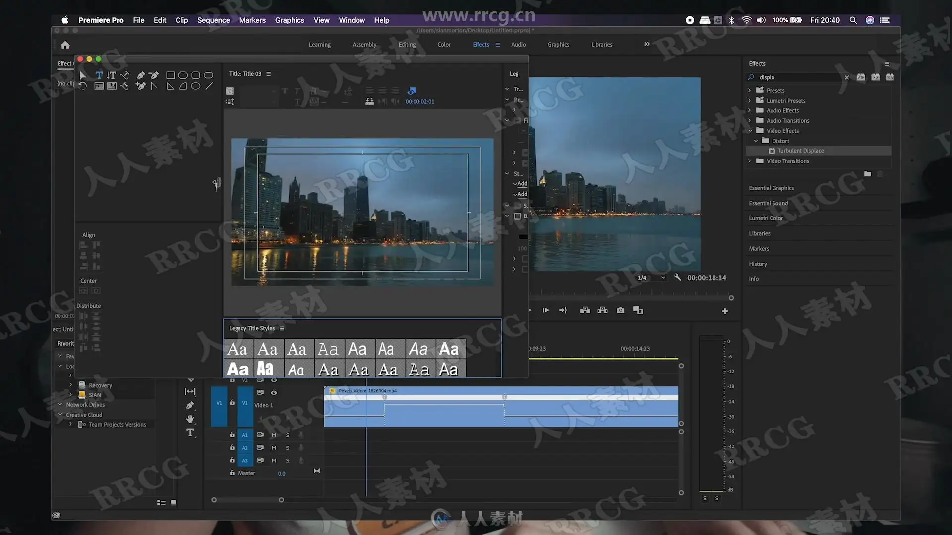Screen dimensions: 952x535
Task: Choose the Line drawing tool
Action: [x=209, y=86]
